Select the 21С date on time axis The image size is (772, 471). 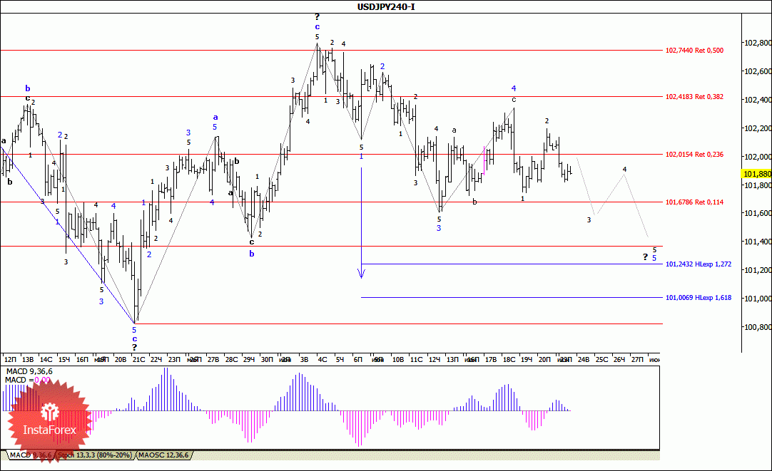tap(138, 360)
